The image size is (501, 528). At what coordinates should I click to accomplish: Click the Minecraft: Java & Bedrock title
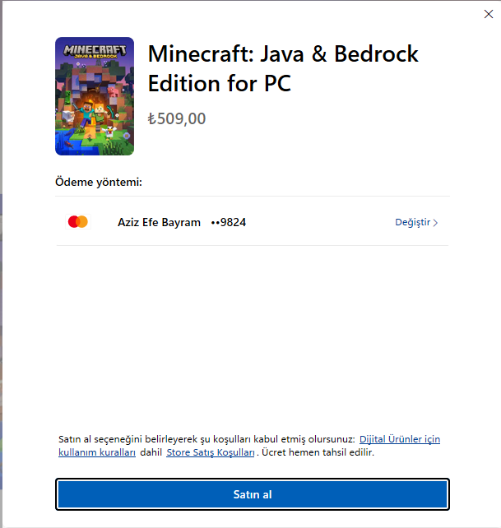coord(283,54)
